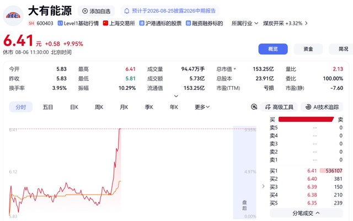This screenshot has height=221, width=353.
Task: Click the 市盈(静) value -7.60
Action: pyautogui.click(x=336, y=88)
